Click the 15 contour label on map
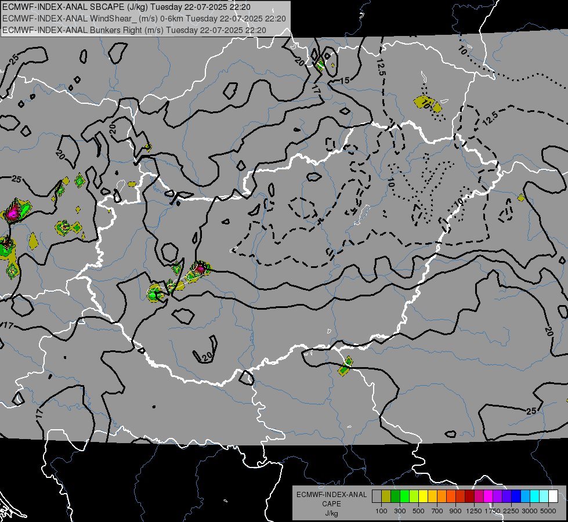Viewport: 568px width, 522px height. (x=345, y=81)
